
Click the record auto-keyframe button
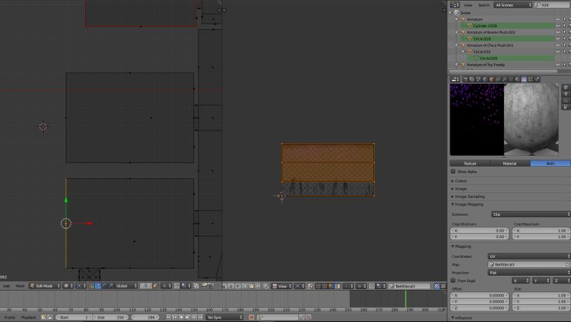pos(251,317)
